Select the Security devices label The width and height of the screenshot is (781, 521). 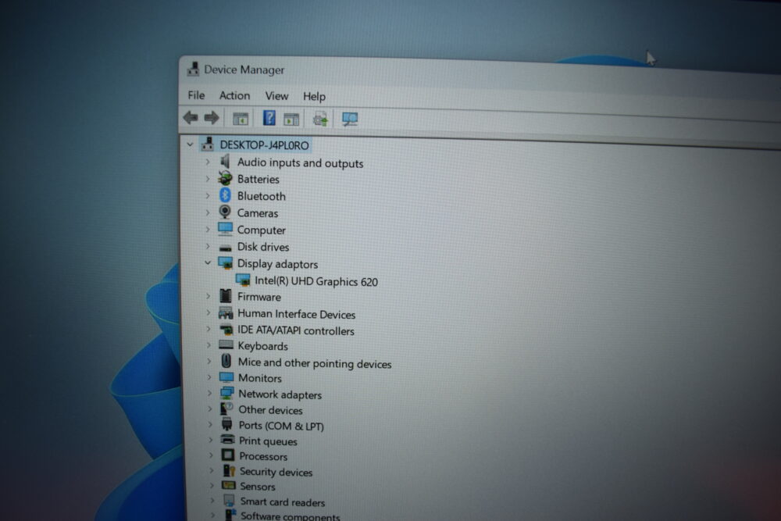tap(276, 472)
